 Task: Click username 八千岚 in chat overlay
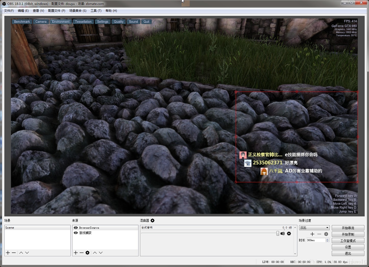276,171
